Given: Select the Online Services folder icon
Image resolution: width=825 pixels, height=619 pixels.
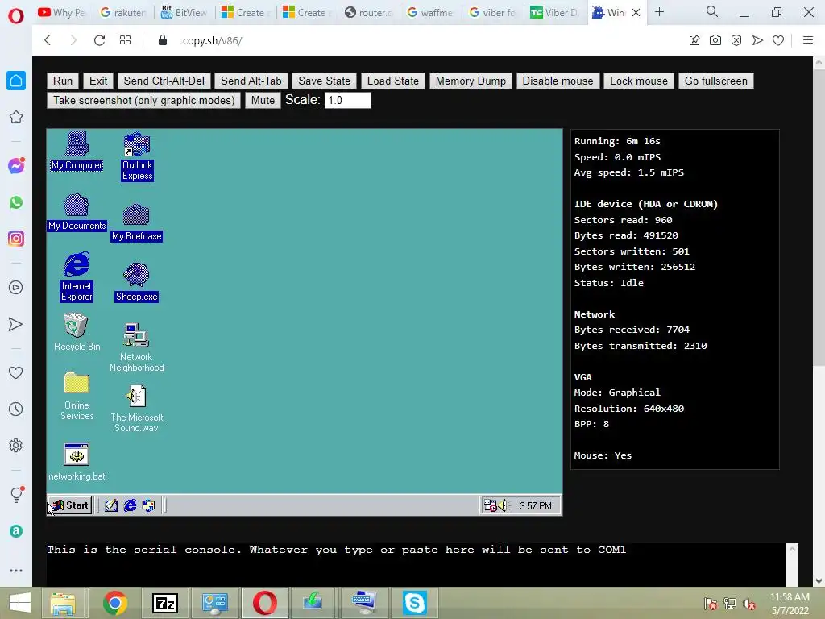Looking at the screenshot, I should point(77,397).
